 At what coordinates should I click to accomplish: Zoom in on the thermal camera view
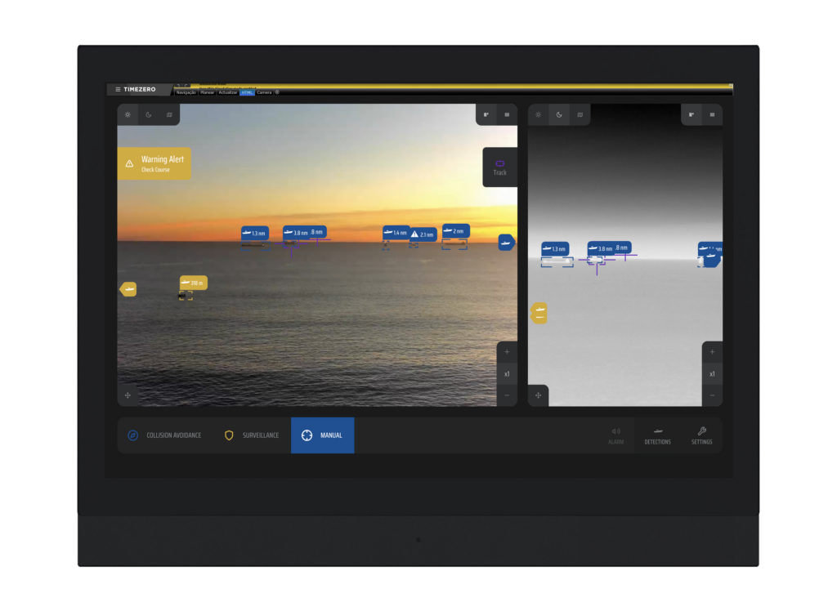point(712,352)
